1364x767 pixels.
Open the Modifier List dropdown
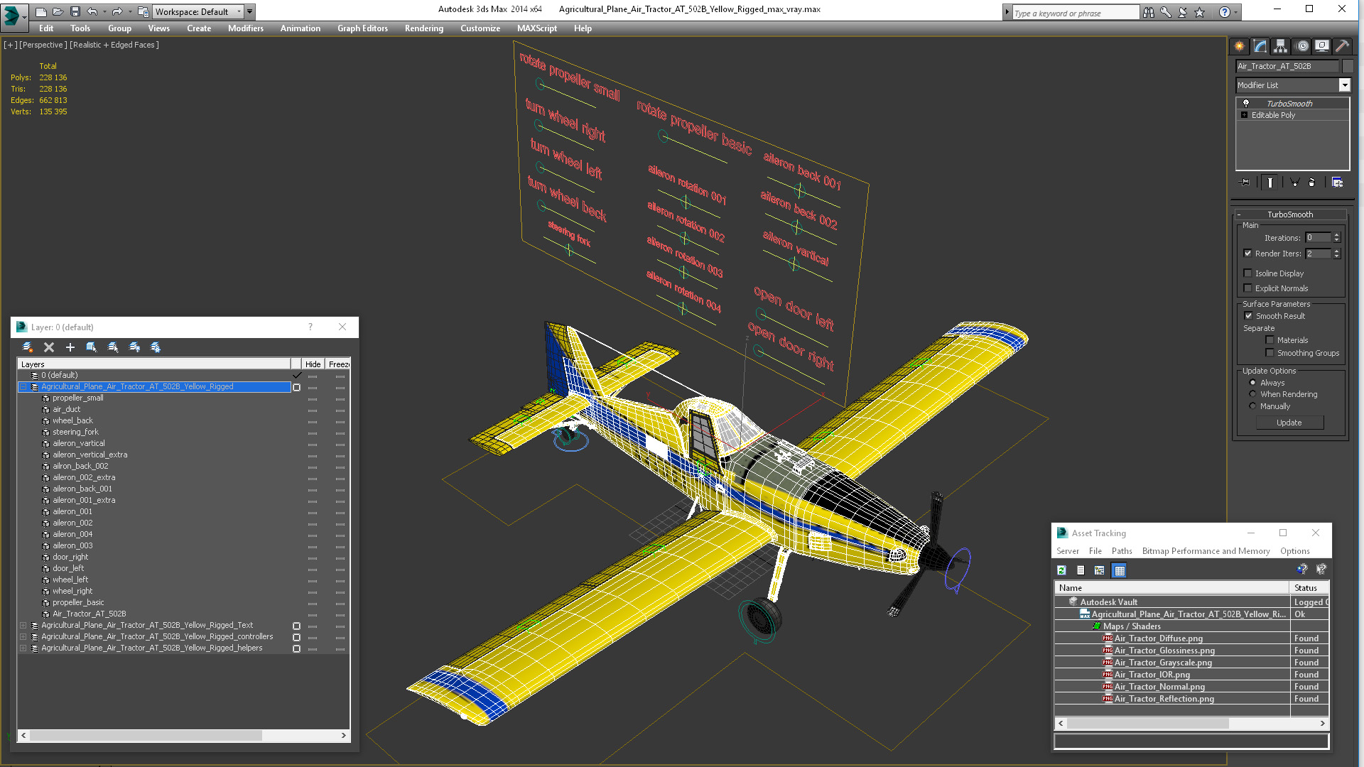(1344, 85)
